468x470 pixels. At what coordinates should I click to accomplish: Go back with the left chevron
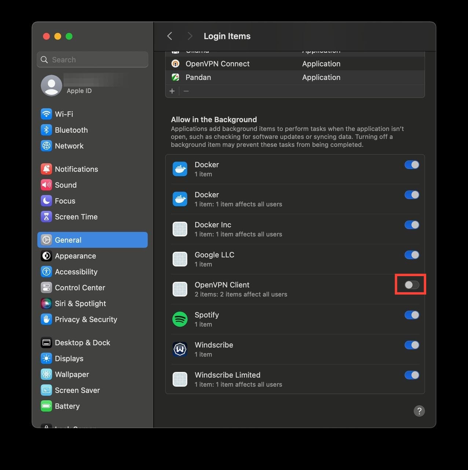click(x=169, y=36)
